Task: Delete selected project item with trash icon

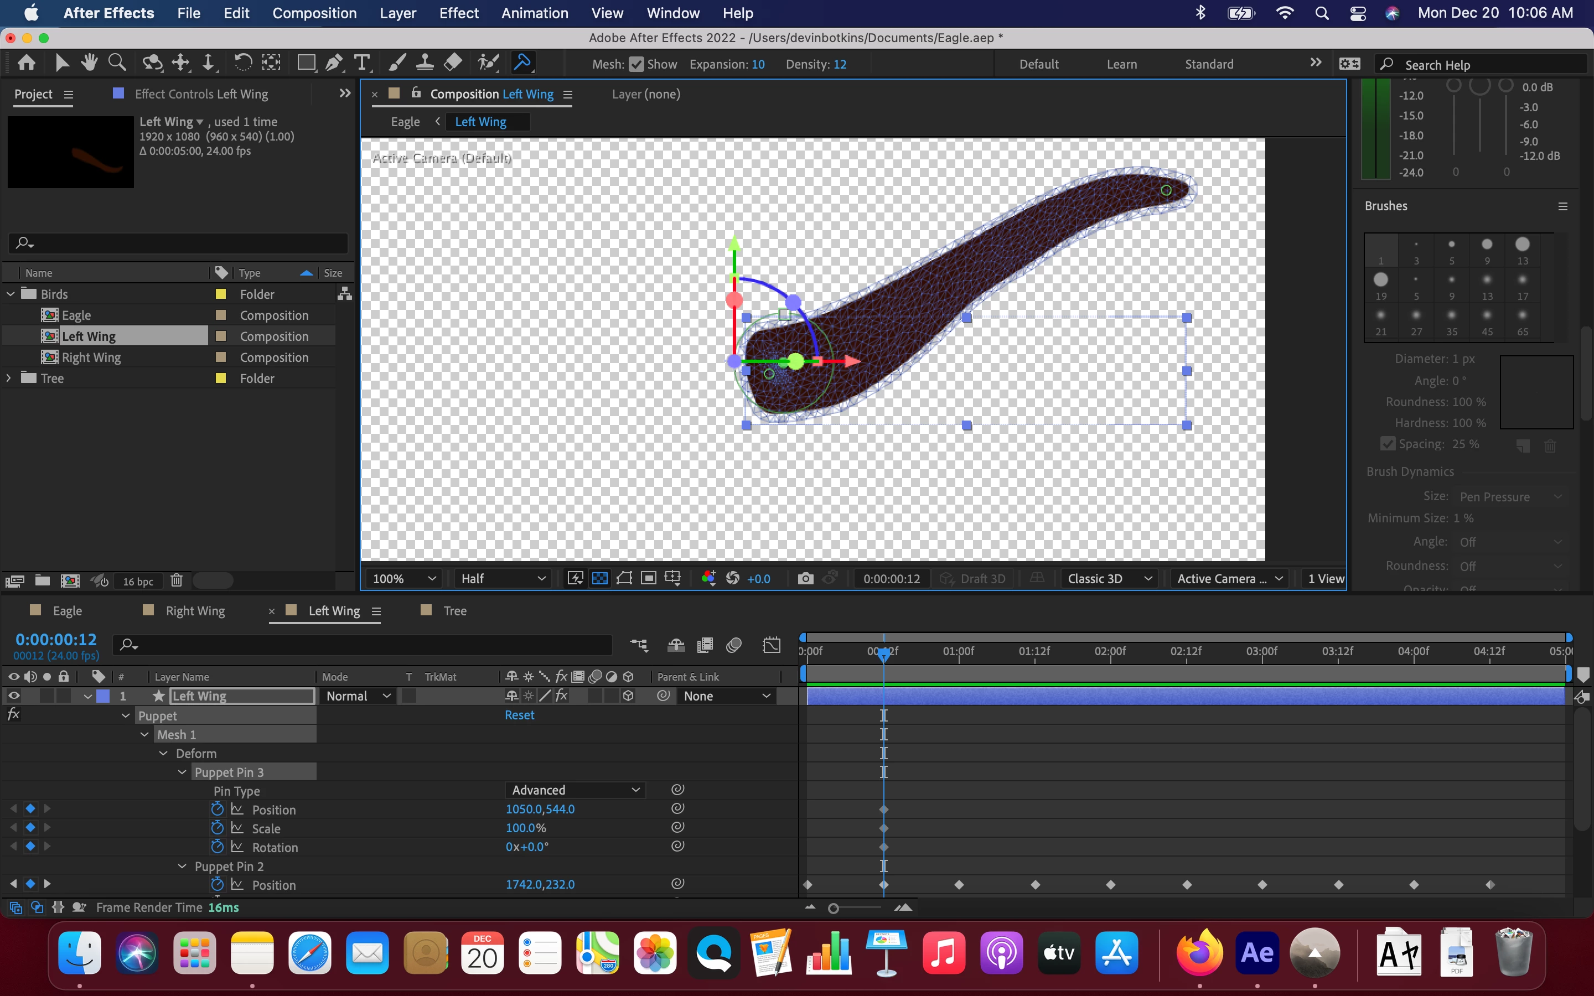Action: tap(176, 580)
